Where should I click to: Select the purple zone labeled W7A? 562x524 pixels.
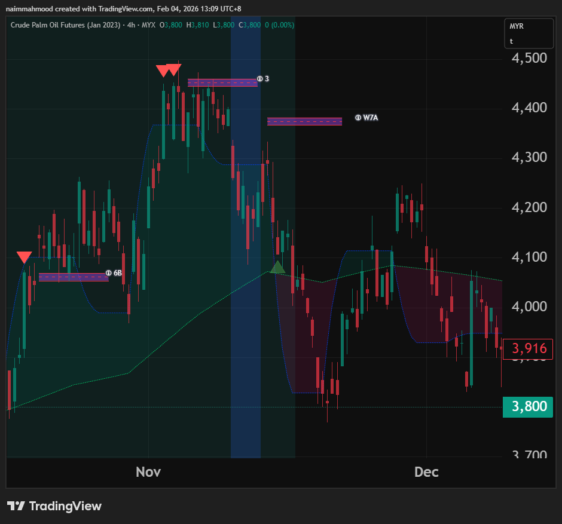coord(304,121)
